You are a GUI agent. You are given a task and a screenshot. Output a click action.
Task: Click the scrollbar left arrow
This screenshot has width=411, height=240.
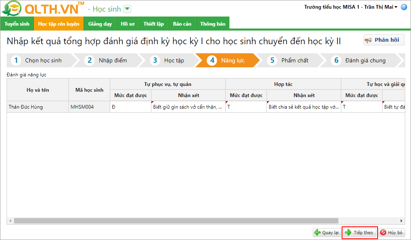tap(10, 221)
